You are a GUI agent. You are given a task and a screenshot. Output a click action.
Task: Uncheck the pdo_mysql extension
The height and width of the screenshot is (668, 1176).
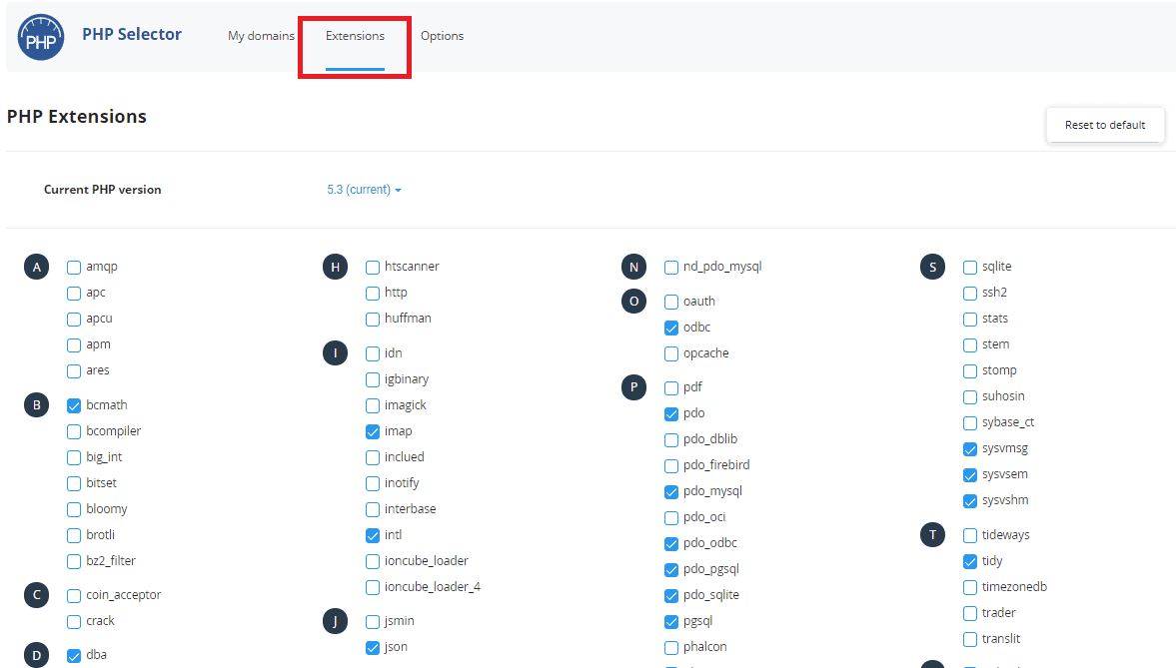pos(670,490)
